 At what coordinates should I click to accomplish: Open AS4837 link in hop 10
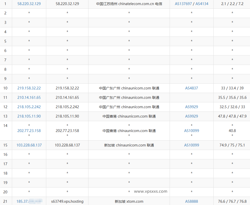(x=192, y=88)
